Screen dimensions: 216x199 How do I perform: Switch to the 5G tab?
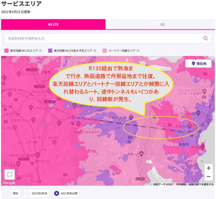pyautogui.click(x=162, y=24)
